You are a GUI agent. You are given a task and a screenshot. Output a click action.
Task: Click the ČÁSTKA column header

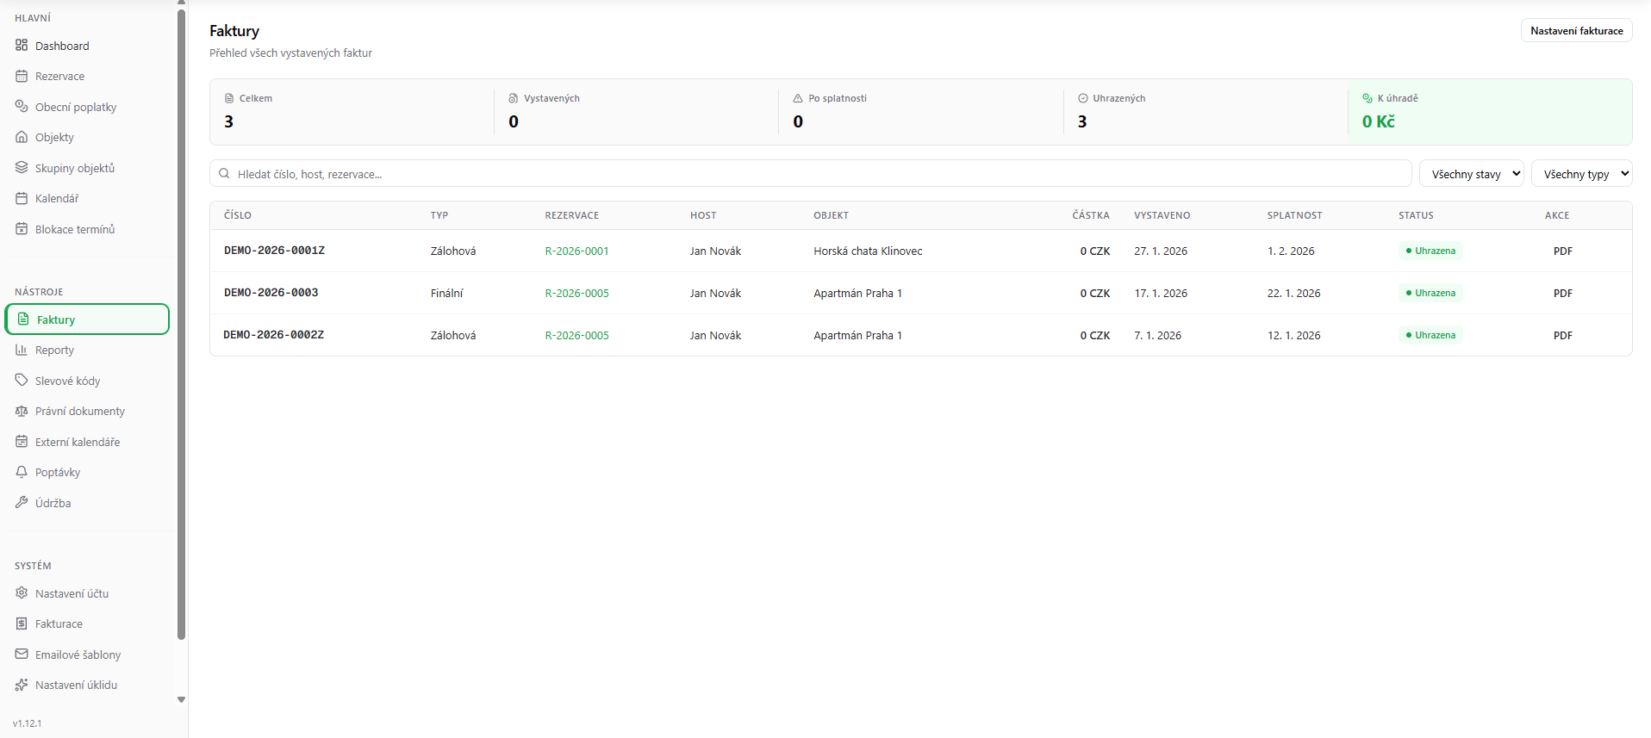[x=1091, y=215]
